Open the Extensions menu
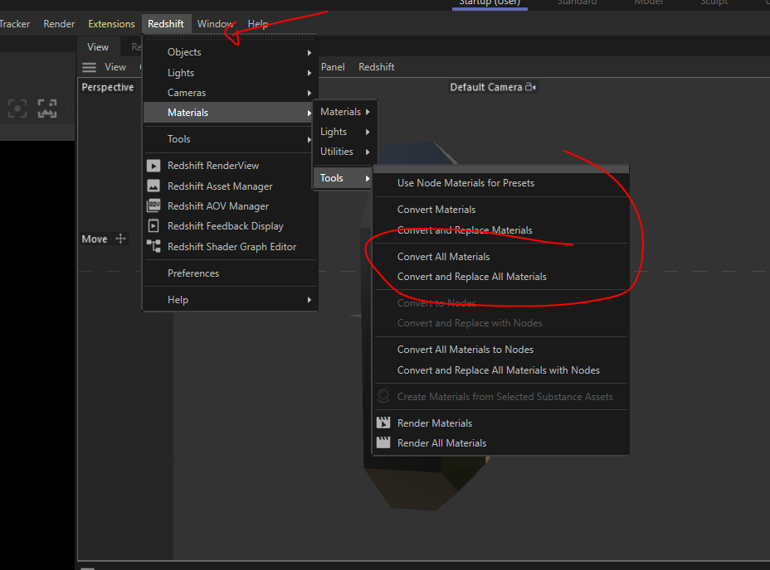Image resolution: width=770 pixels, height=570 pixels. (111, 23)
